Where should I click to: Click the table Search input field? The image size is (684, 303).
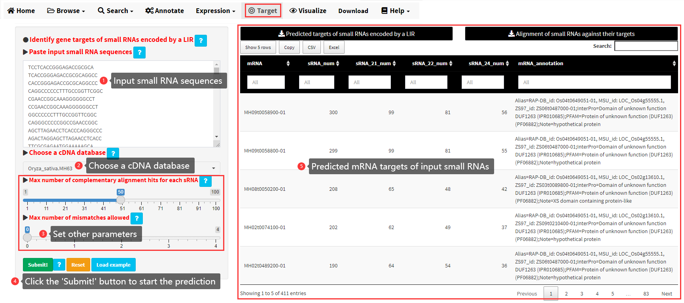coord(646,46)
